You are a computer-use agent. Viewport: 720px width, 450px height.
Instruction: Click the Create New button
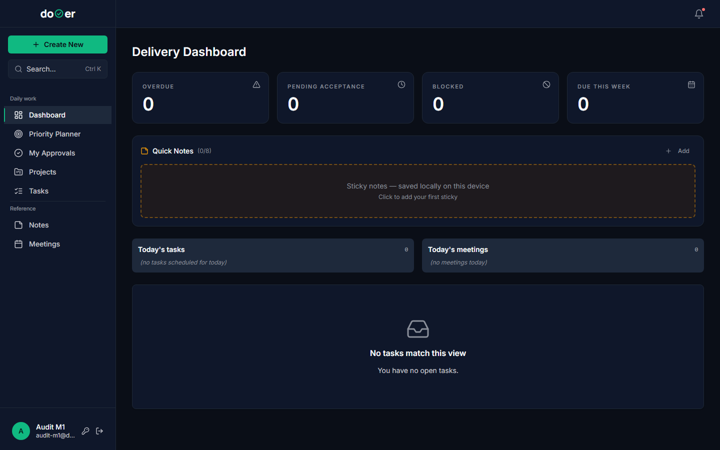click(58, 44)
